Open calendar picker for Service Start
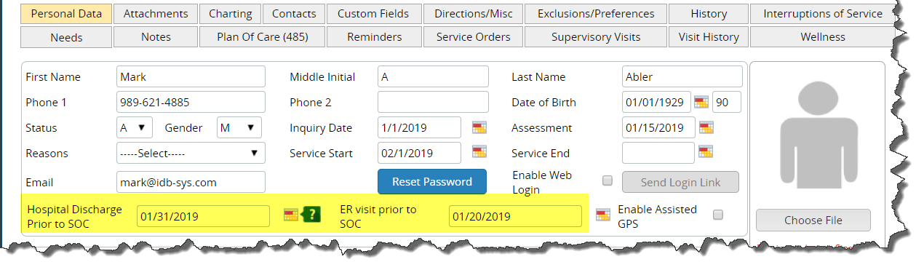This screenshot has width=924, height=270. (479, 152)
